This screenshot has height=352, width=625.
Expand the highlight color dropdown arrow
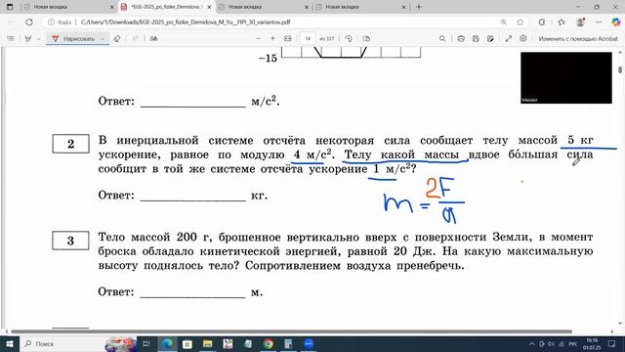tap(39, 39)
